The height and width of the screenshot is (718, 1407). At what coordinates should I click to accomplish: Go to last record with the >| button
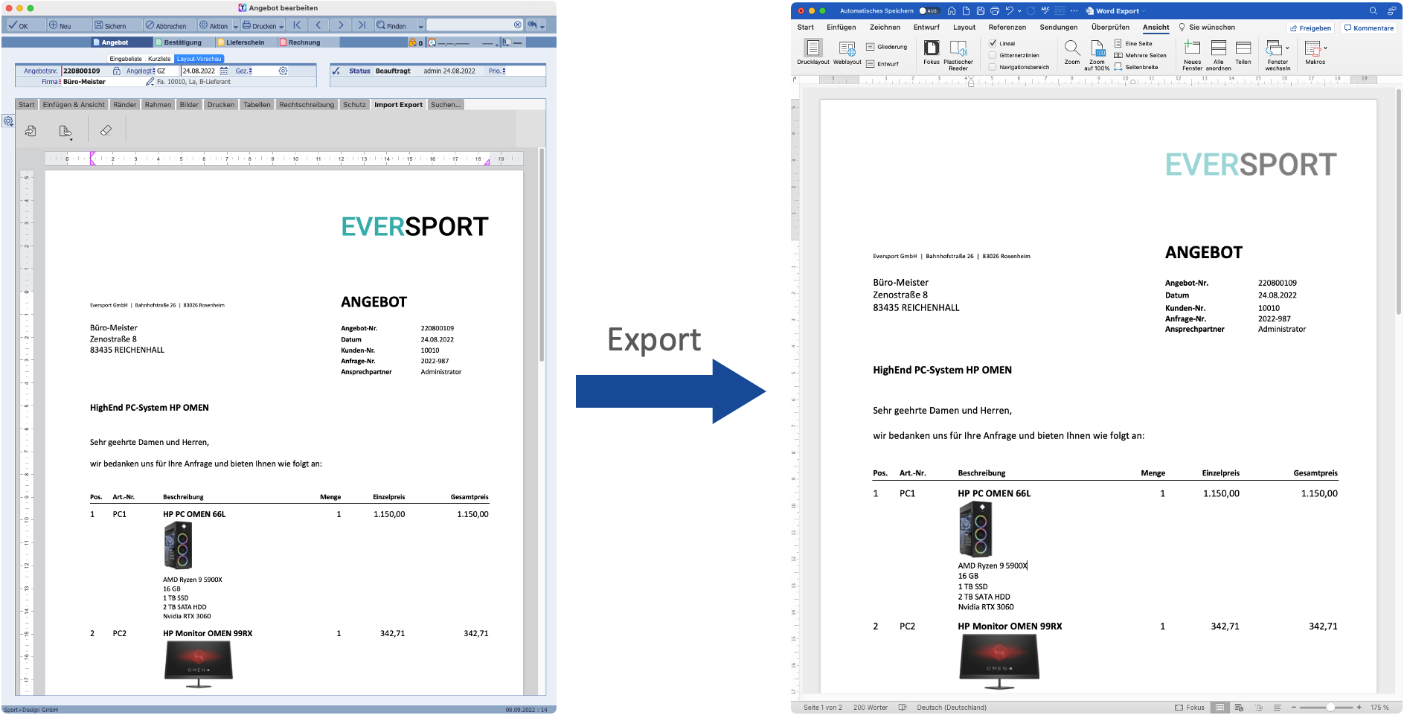point(362,25)
